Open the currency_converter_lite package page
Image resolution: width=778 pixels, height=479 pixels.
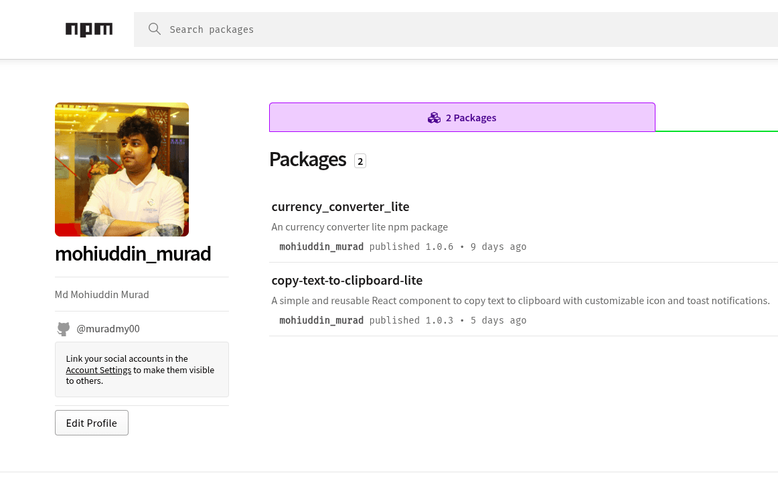[340, 206]
